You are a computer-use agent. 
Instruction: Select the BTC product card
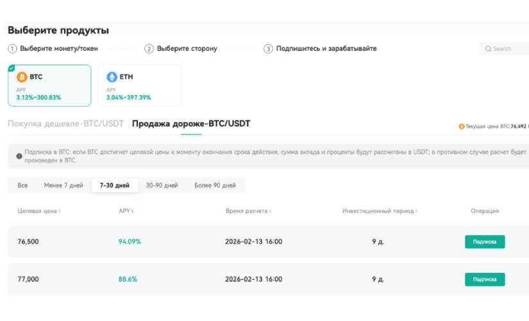click(49, 85)
